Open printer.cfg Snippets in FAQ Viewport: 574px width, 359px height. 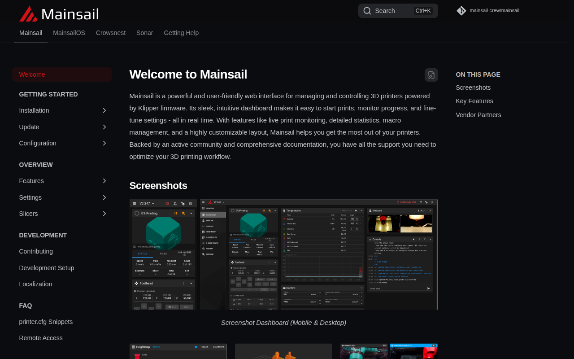[46, 322]
